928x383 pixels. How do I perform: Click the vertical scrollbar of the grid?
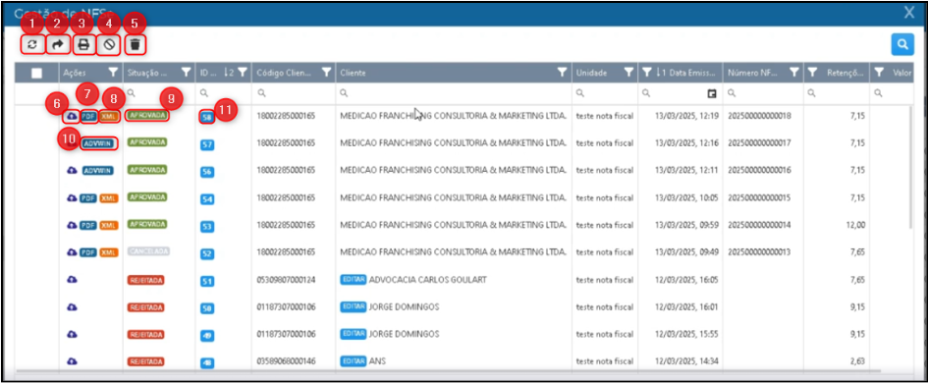(911, 169)
